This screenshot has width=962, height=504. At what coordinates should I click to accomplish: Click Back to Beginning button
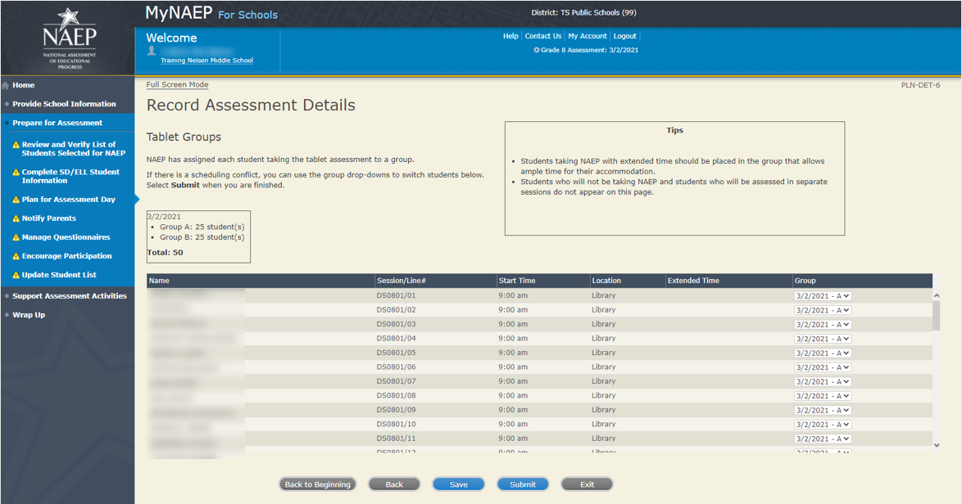coord(317,484)
